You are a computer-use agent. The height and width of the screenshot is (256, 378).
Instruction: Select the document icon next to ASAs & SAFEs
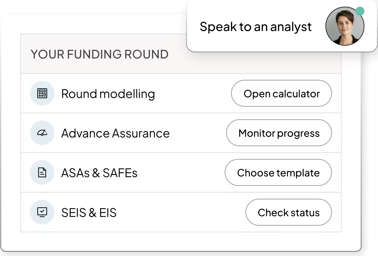(x=42, y=173)
